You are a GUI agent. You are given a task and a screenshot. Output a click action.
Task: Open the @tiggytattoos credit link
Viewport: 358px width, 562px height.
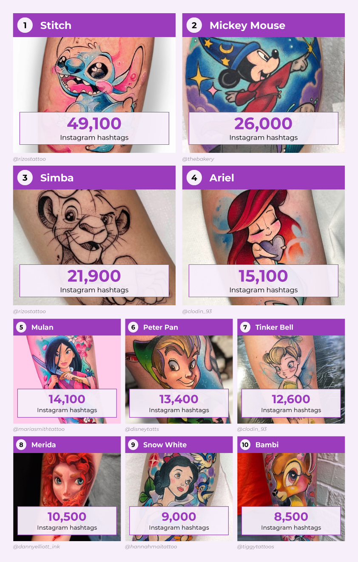click(x=256, y=547)
